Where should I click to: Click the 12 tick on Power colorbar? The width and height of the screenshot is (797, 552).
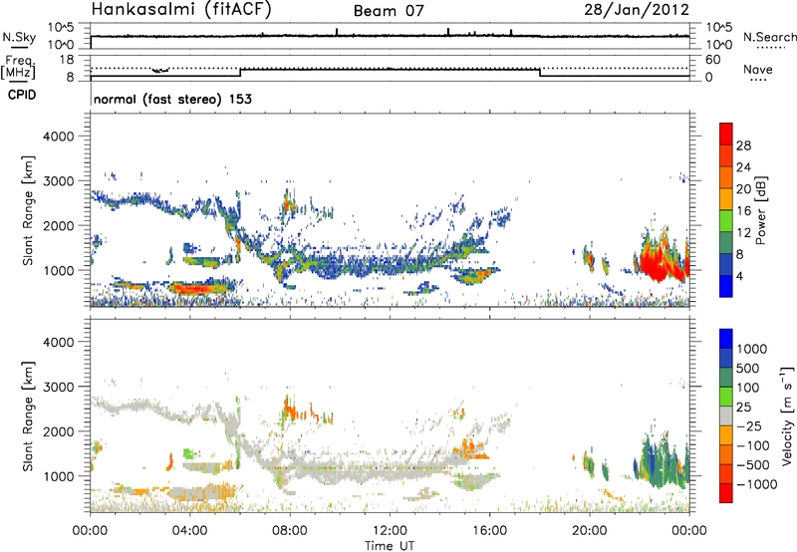pyautogui.click(x=743, y=233)
